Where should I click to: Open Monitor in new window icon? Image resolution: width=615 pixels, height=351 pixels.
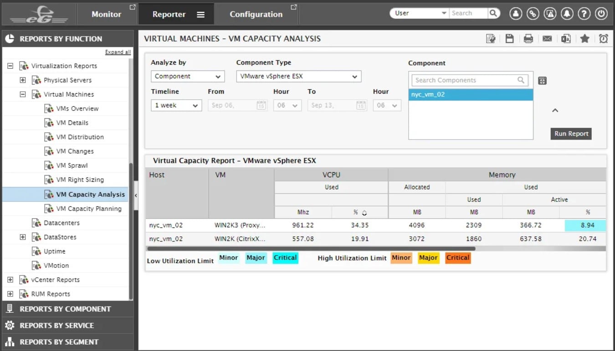coord(133,7)
